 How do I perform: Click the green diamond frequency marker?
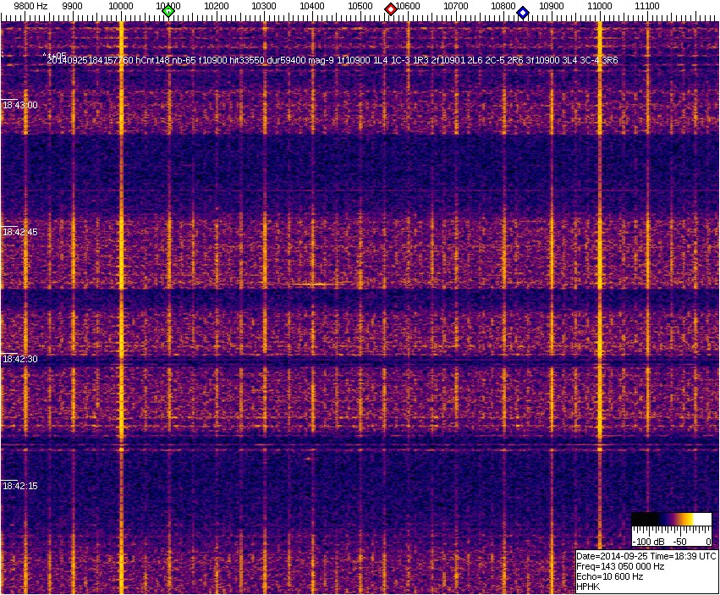(x=168, y=11)
